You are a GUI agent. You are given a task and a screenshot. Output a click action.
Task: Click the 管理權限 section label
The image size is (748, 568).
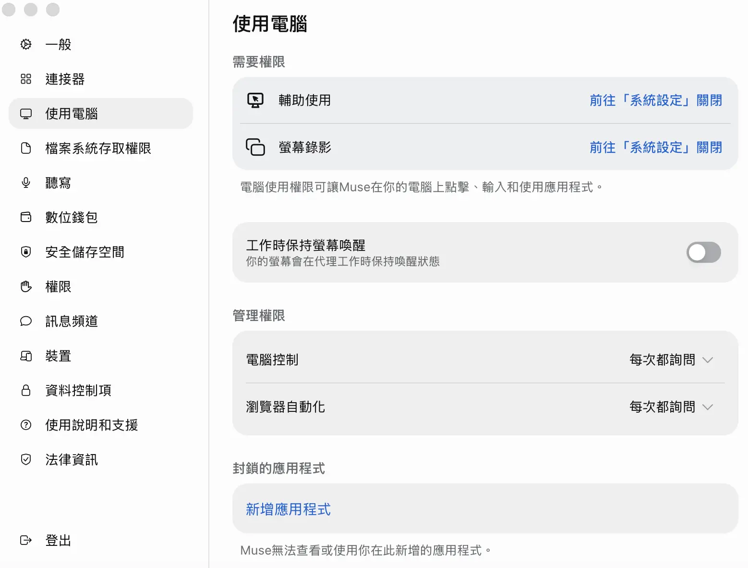click(x=259, y=316)
